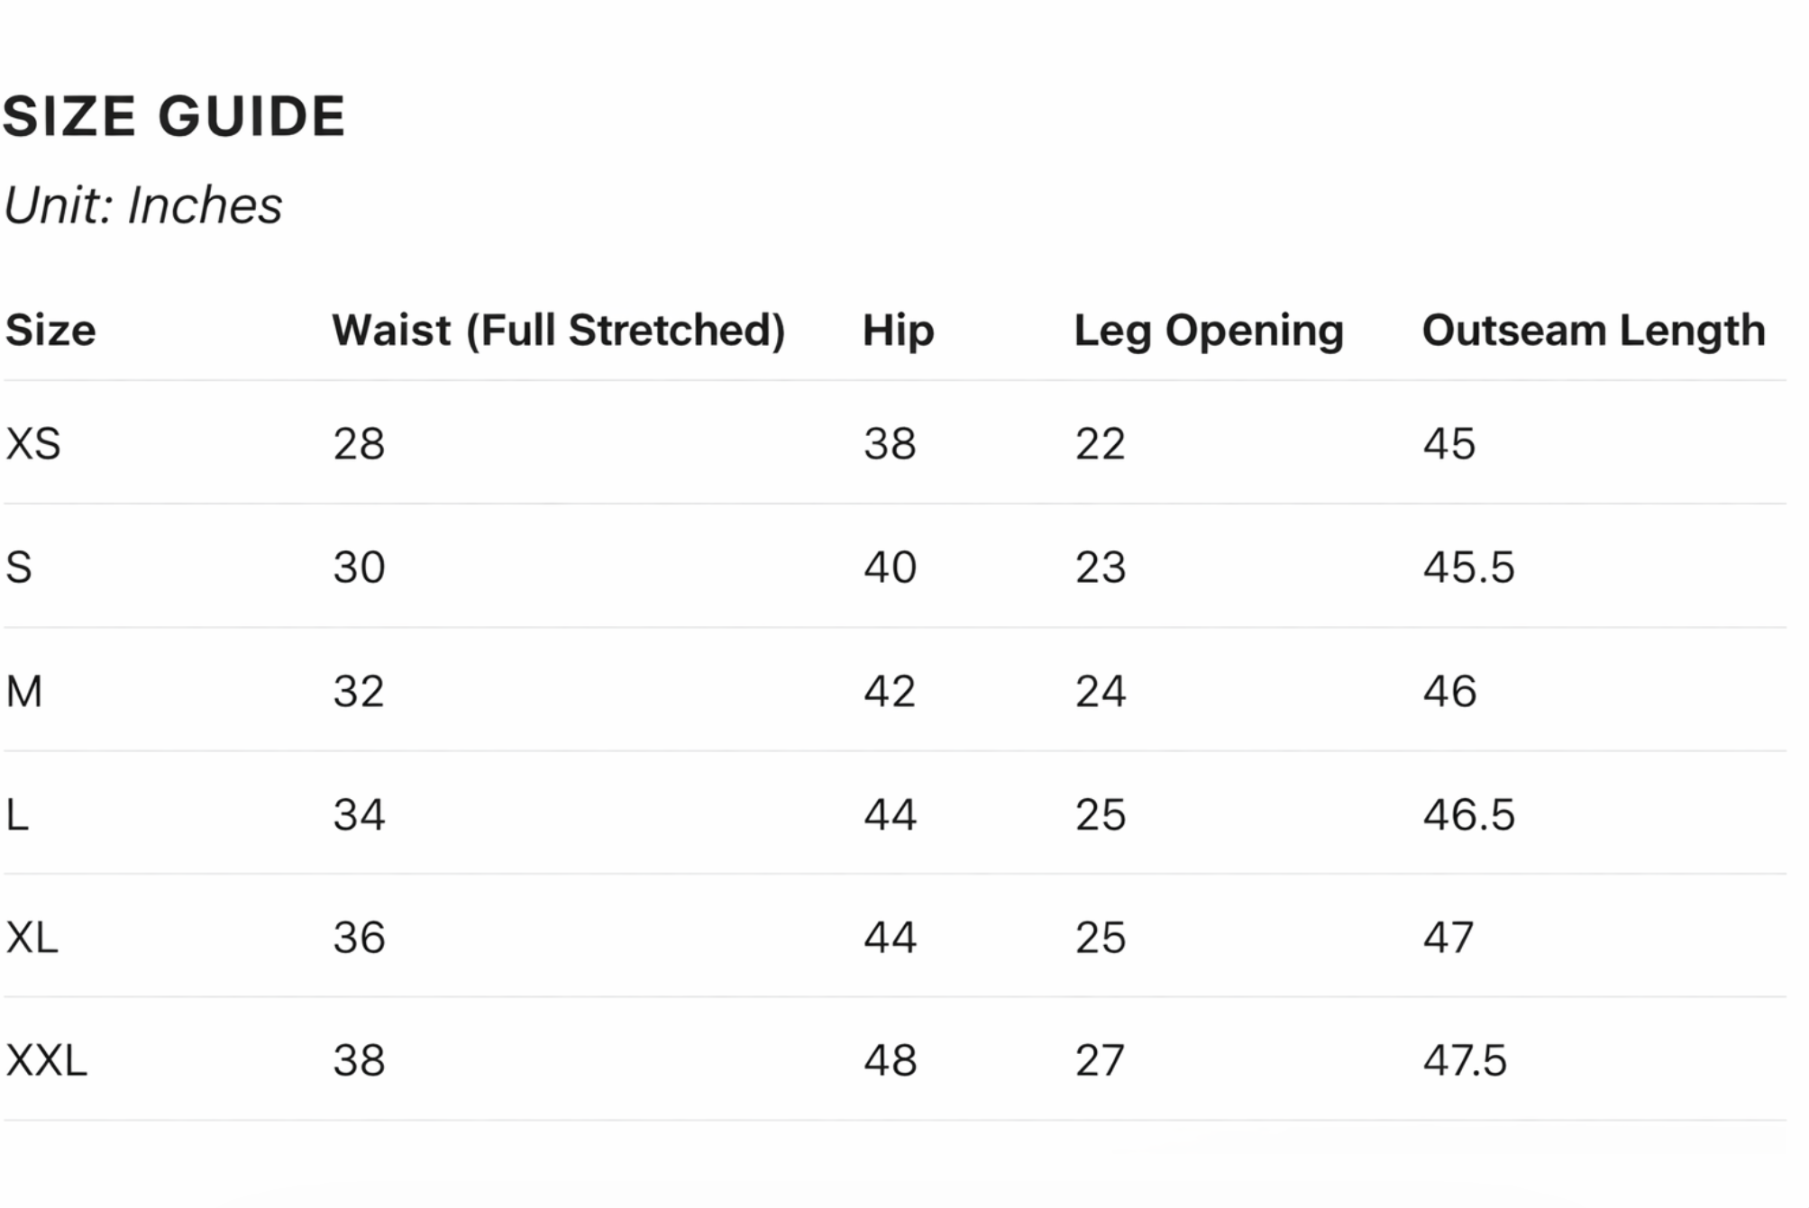Viewport: 1809px width, 1208px height.
Task: Click hip value 48 in XXL row
Action: tap(890, 1061)
